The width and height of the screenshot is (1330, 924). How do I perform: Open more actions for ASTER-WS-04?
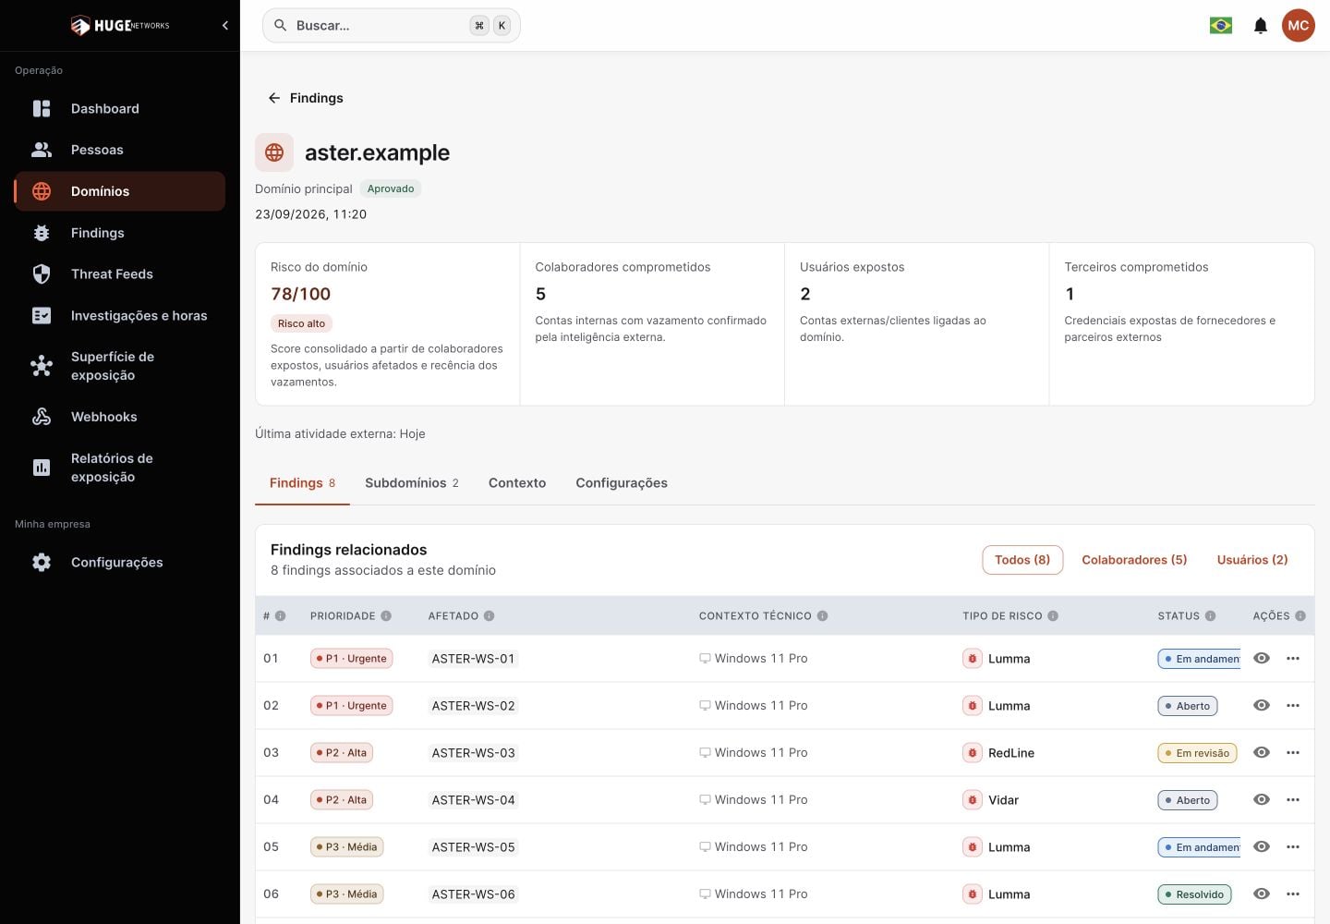coord(1293,800)
